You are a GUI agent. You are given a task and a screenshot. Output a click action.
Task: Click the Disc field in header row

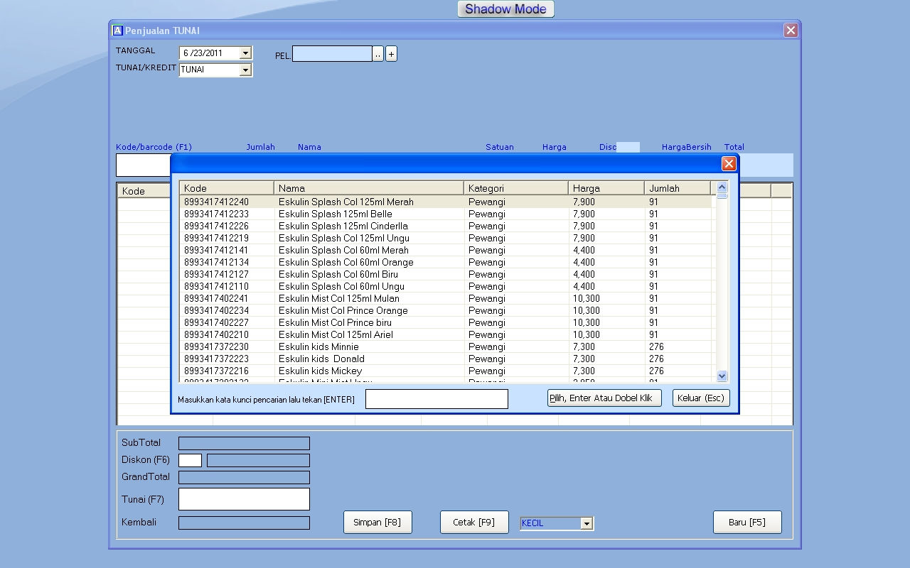pos(628,147)
